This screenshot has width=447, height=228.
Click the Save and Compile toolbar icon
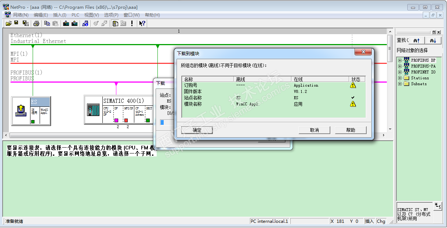click(x=26, y=23)
